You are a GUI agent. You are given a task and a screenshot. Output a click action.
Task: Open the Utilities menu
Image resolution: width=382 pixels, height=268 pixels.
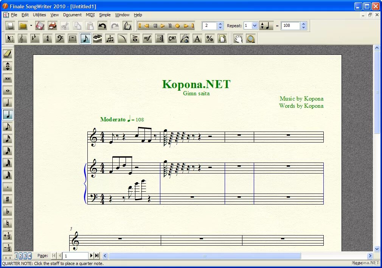point(39,15)
